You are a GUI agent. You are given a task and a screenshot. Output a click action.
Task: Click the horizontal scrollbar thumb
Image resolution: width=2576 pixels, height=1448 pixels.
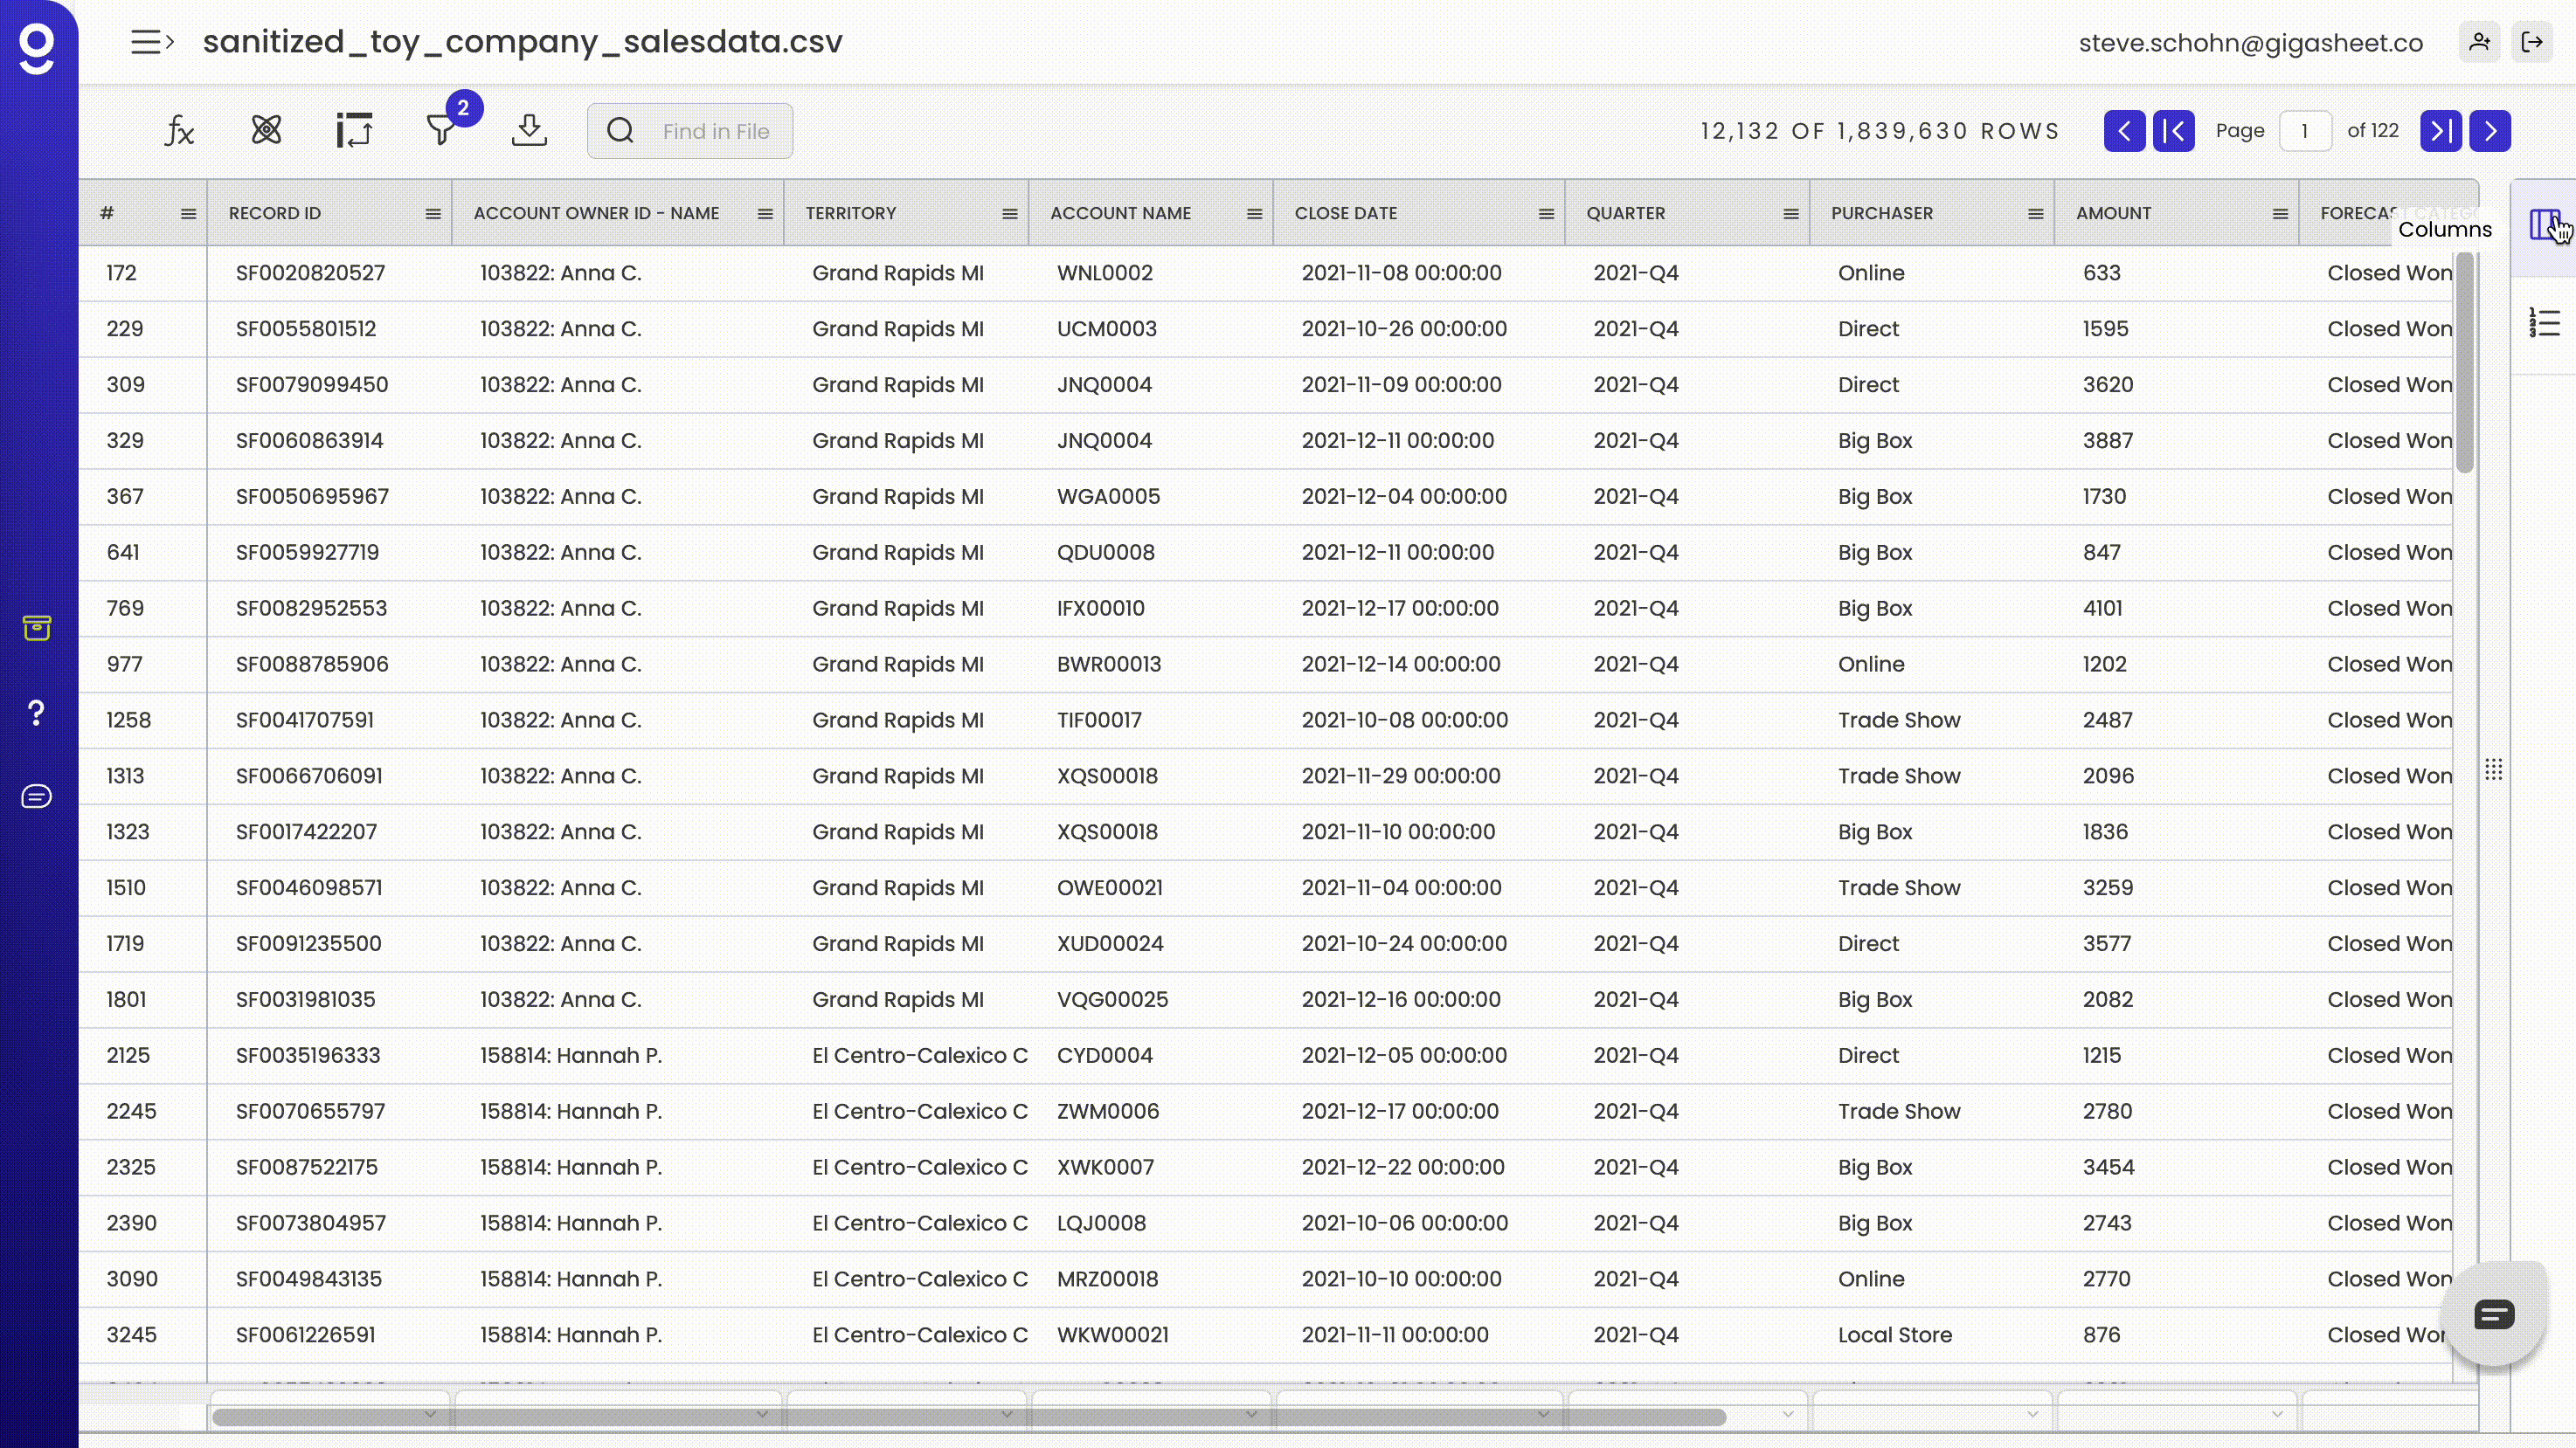point(968,1416)
